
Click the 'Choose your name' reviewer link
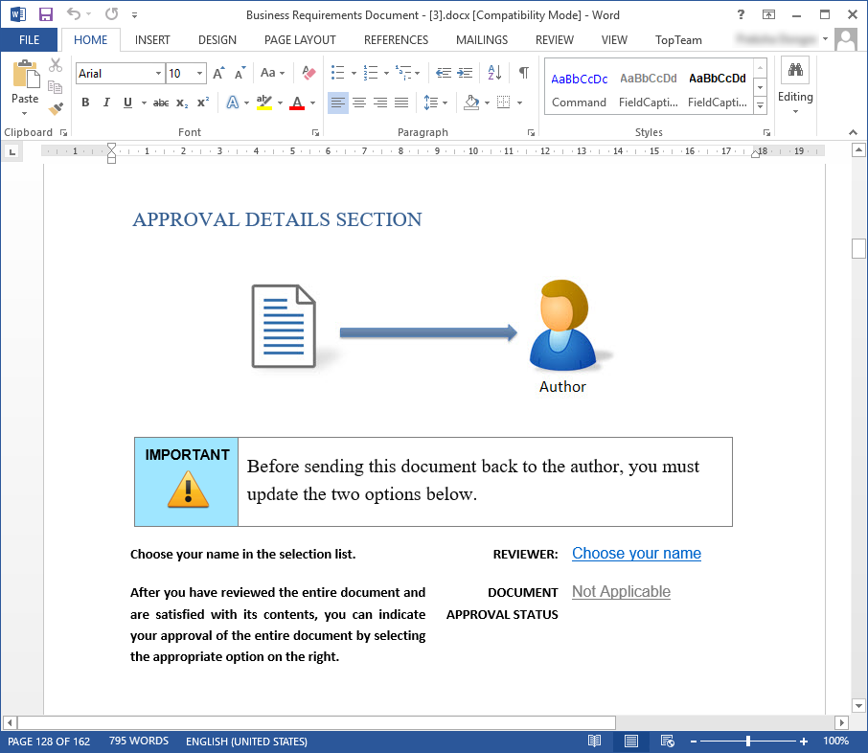tap(636, 553)
